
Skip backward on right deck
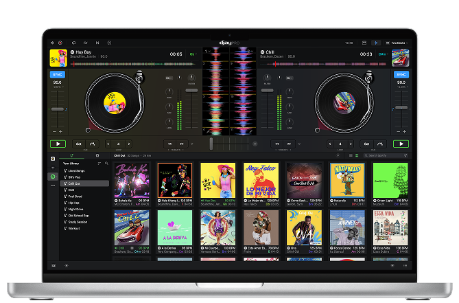click(277, 144)
